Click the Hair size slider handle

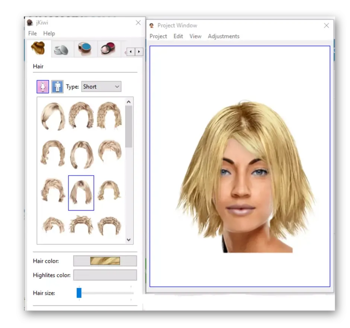click(79, 293)
